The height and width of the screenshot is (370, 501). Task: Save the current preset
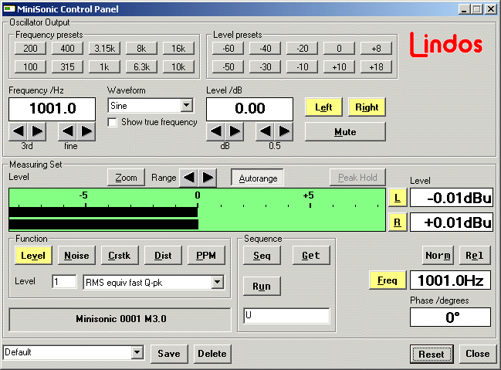tap(169, 354)
